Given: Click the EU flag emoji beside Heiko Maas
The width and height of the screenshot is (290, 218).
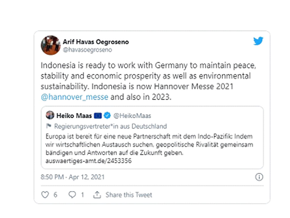Looking at the screenshot, I should (x=98, y=116).
